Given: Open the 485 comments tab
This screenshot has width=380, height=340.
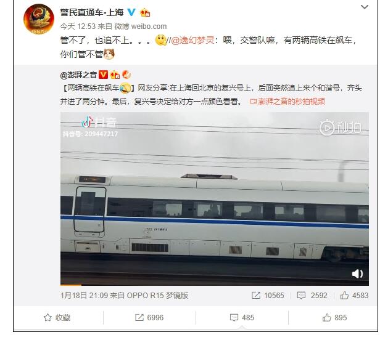Looking at the screenshot, I should point(242,317).
